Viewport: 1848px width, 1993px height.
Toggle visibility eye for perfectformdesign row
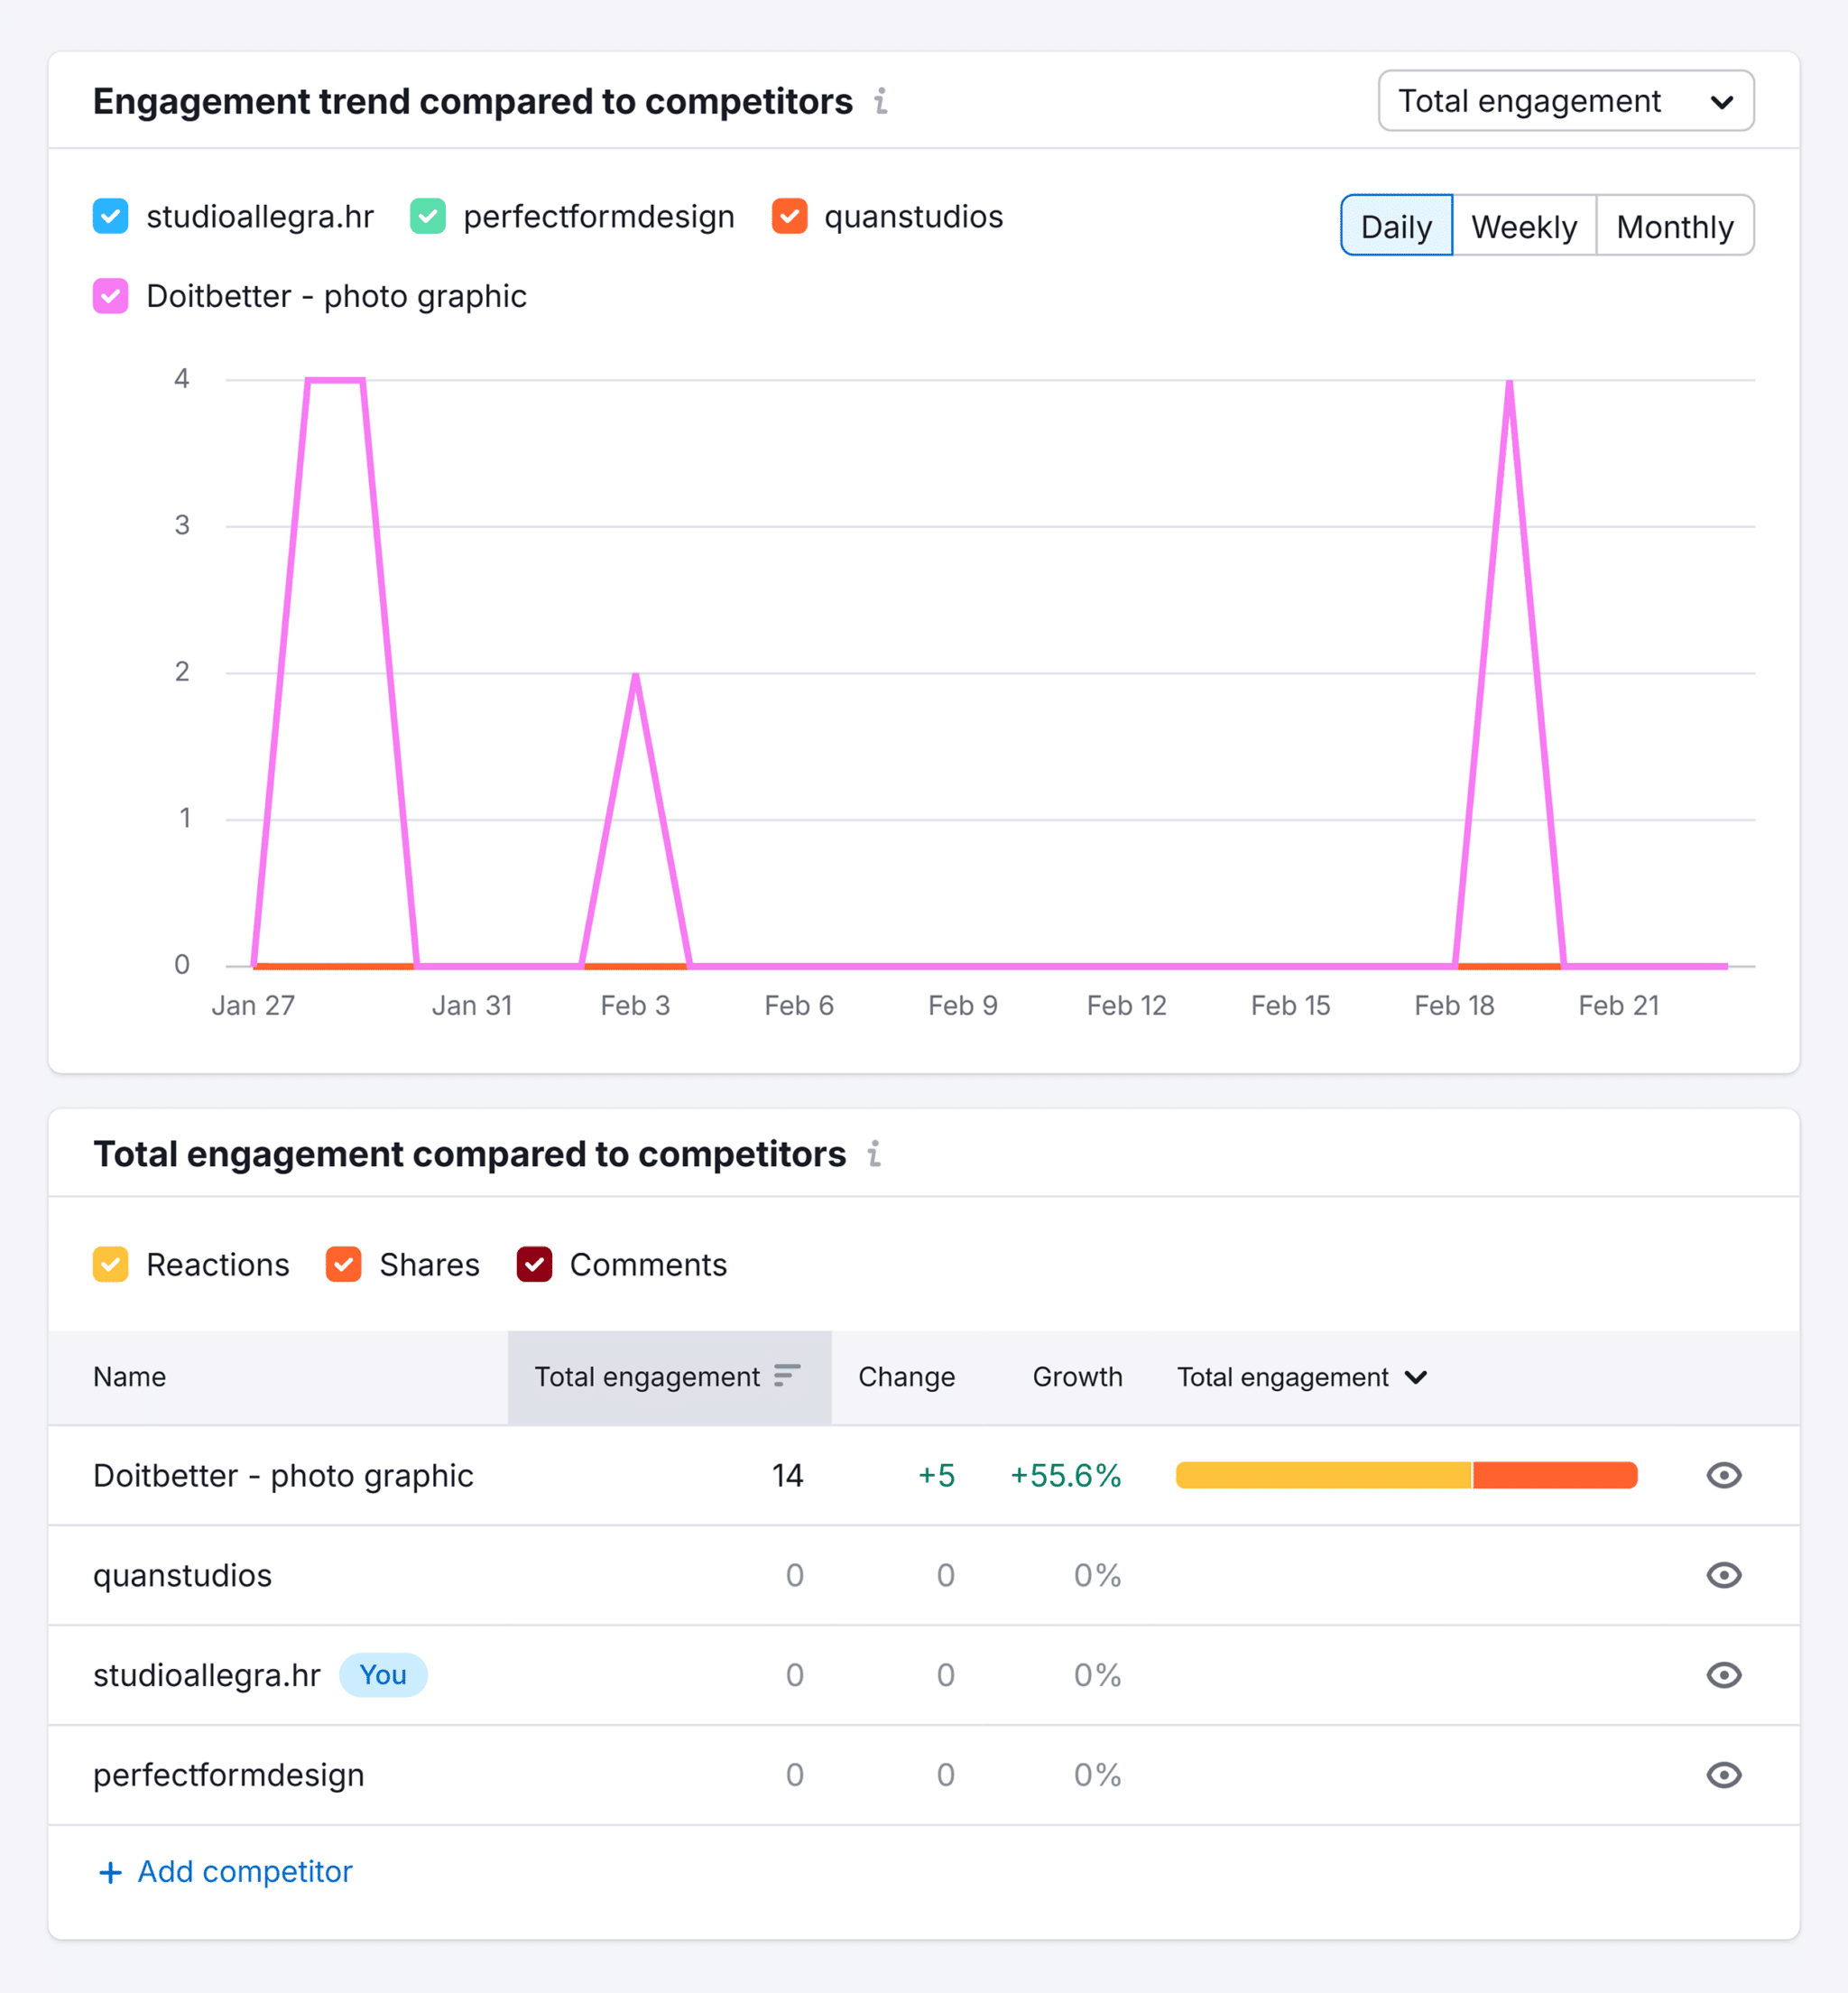point(1723,1775)
